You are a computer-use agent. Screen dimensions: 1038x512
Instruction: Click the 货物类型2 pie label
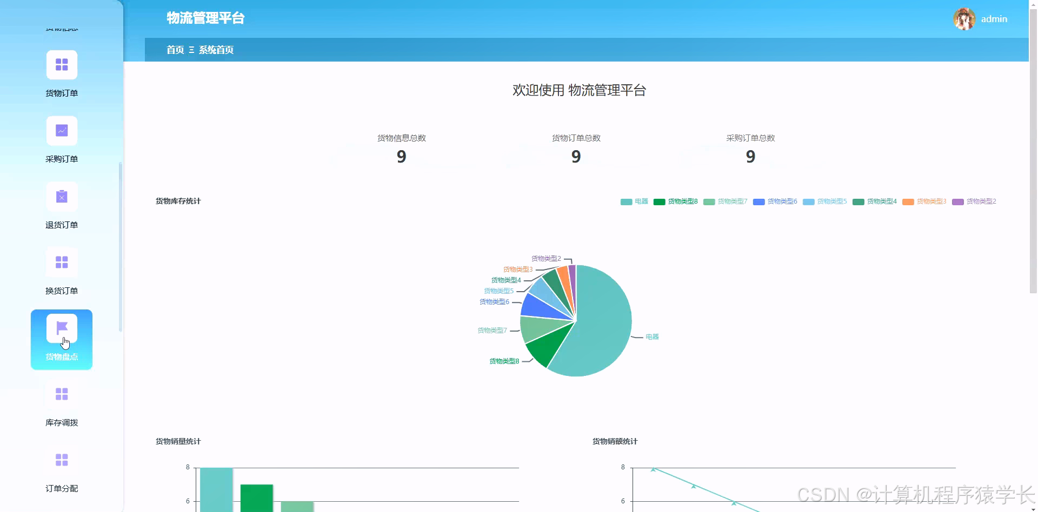tap(546, 258)
